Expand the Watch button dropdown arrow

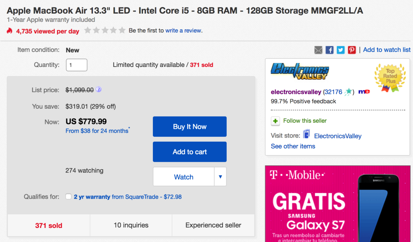(x=220, y=177)
